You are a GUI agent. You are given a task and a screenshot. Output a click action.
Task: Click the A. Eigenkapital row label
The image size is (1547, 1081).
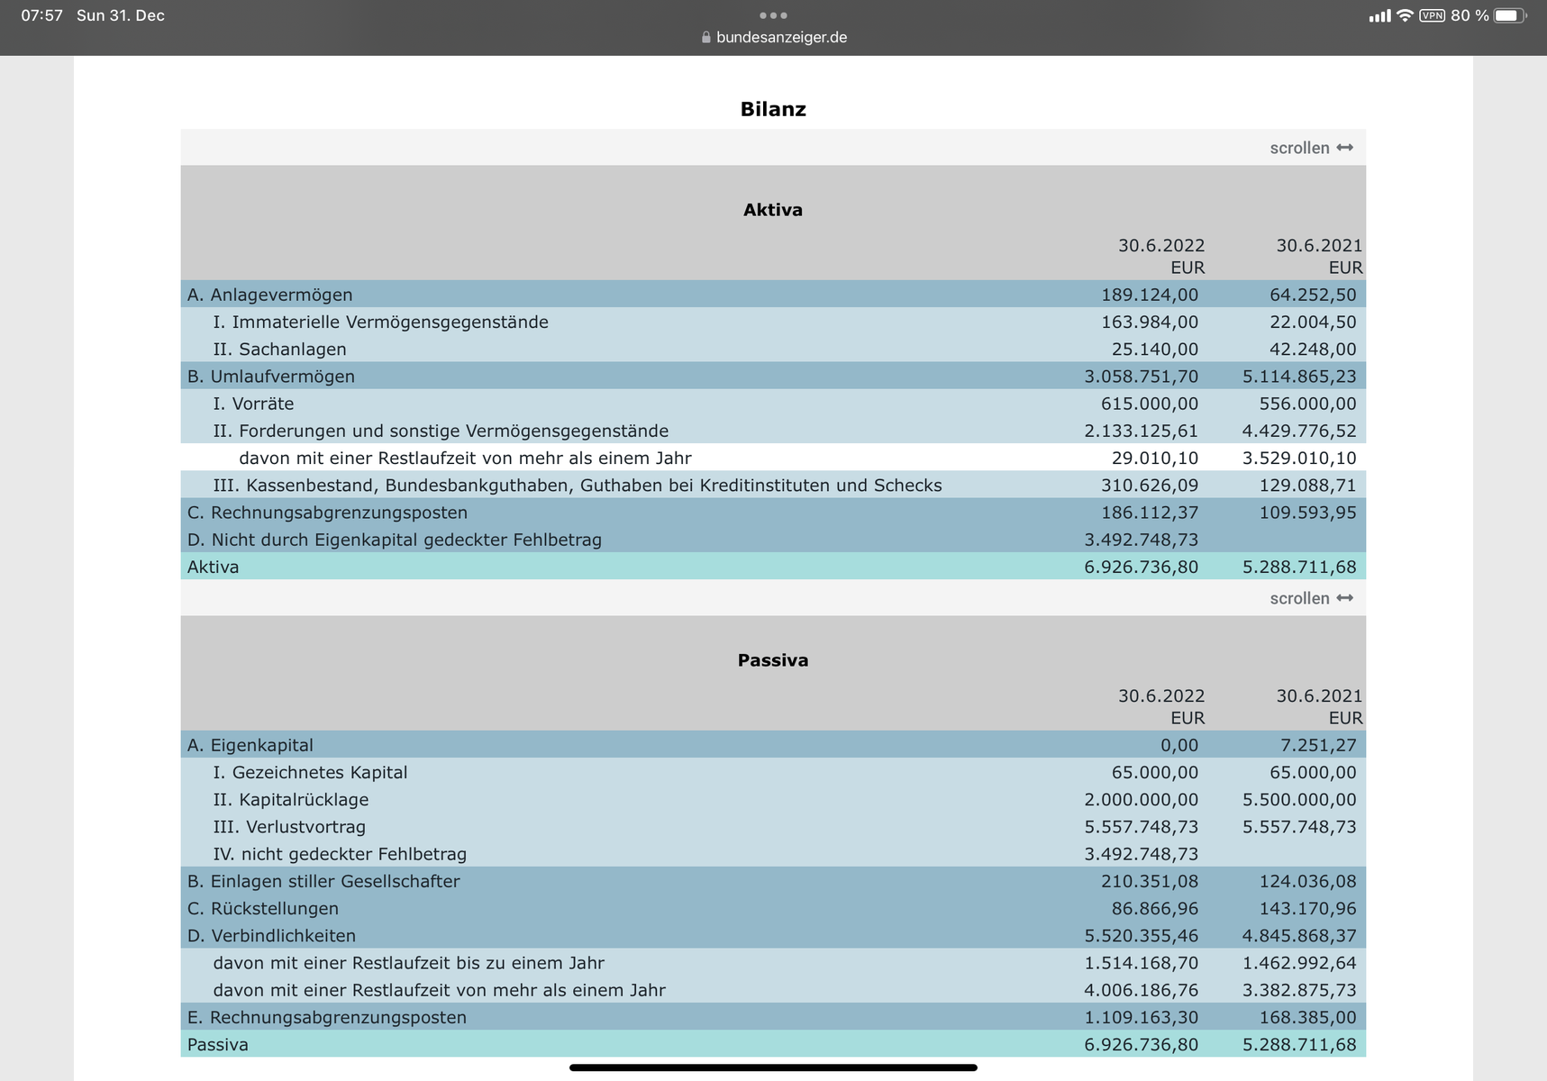click(x=250, y=745)
